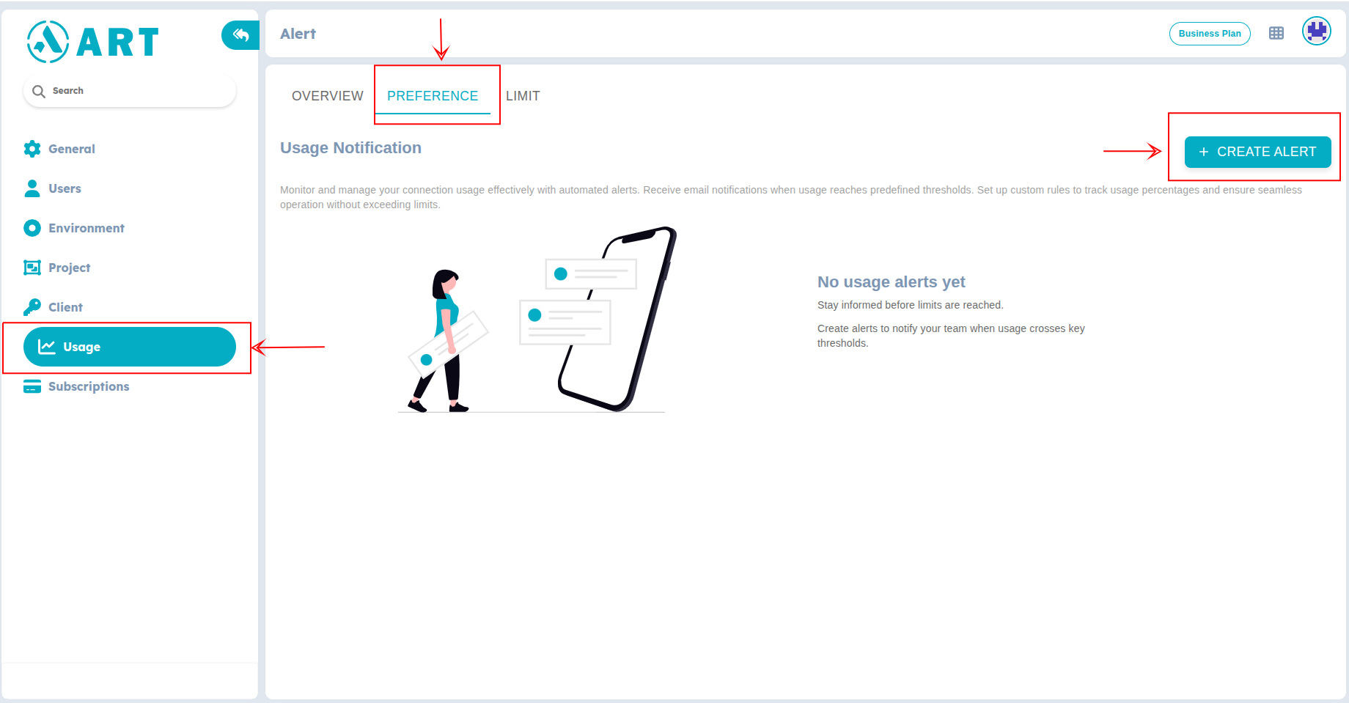The height and width of the screenshot is (703, 1349).
Task: Click the Usage chart icon
Action: click(47, 347)
